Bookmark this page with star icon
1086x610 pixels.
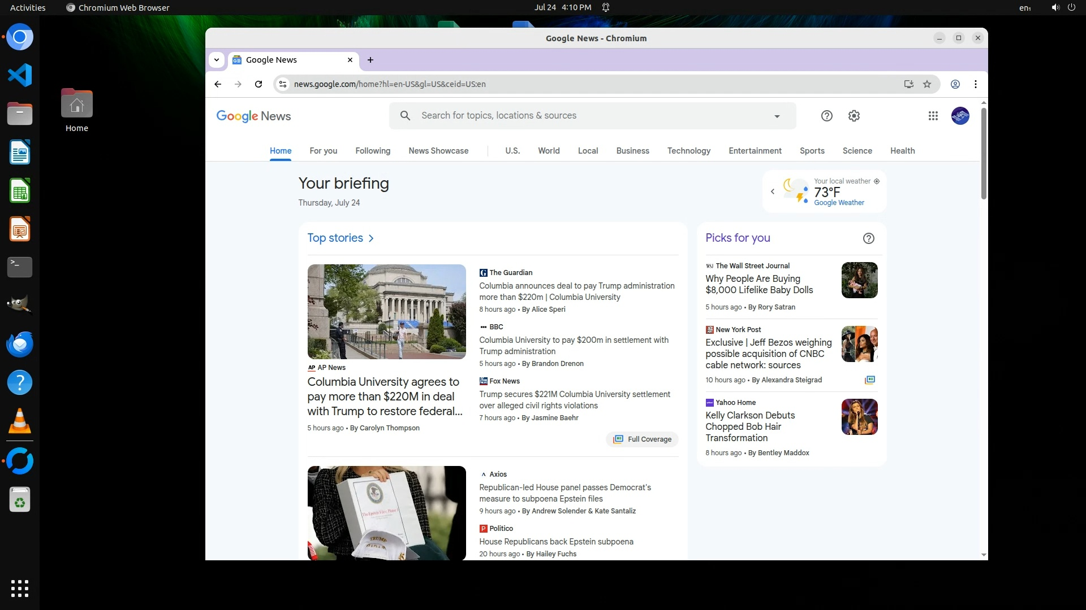click(926, 84)
